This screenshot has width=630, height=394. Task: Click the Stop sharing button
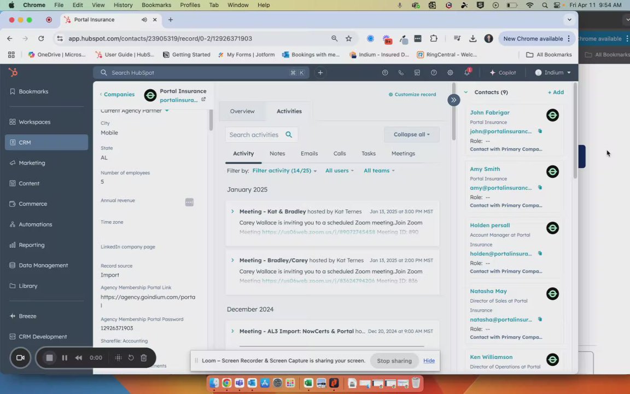[394, 361]
